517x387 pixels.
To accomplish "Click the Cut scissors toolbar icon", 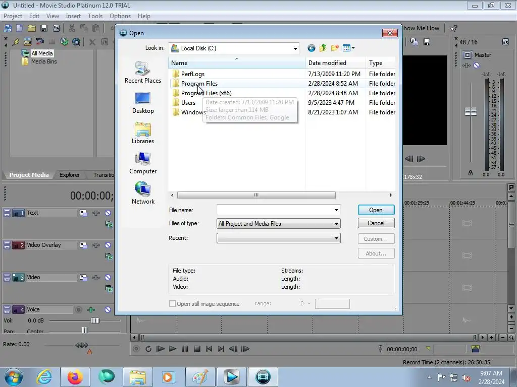I will coord(72,29).
